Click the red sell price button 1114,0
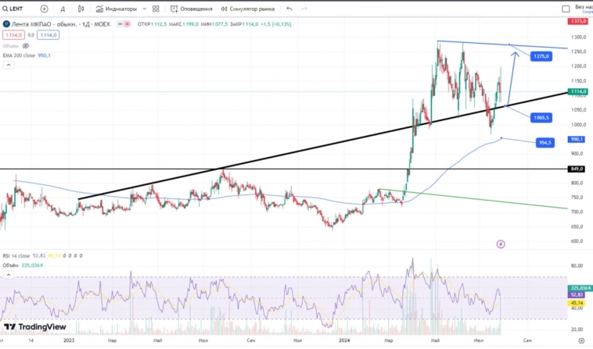 (13, 35)
